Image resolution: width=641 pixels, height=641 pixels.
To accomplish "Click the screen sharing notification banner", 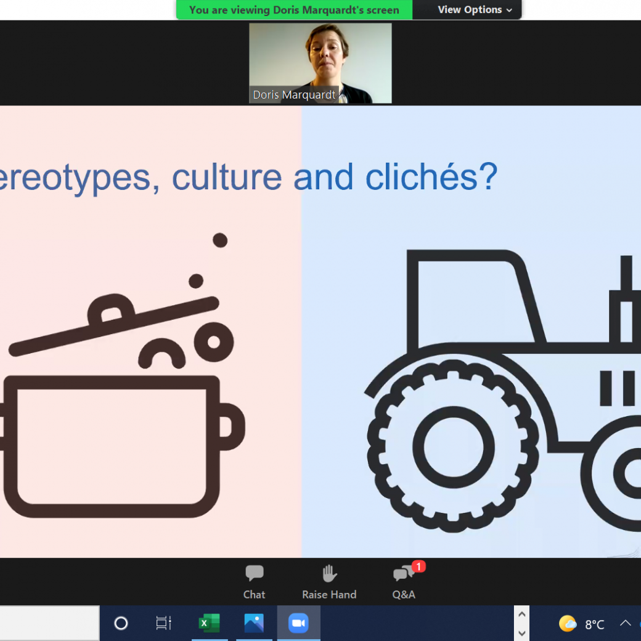I will click(295, 10).
